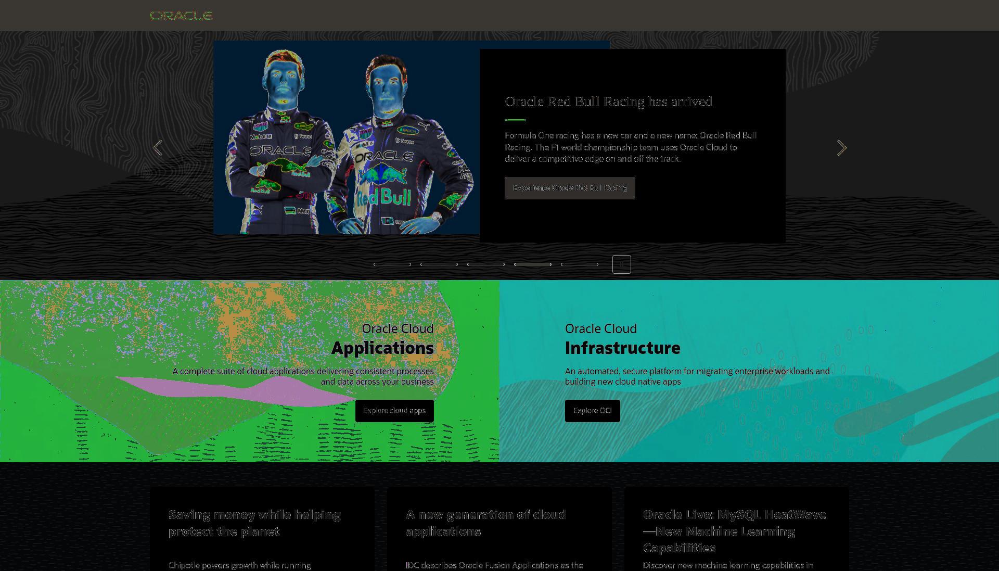Click 'Discover new machine learning capabilities' text

pyautogui.click(x=728, y=565)
